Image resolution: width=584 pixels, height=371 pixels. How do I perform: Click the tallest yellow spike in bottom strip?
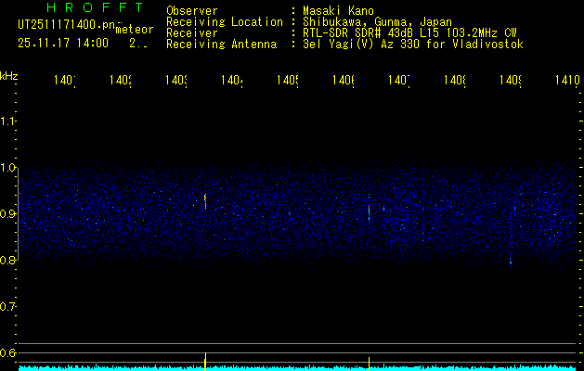point(204,360)
